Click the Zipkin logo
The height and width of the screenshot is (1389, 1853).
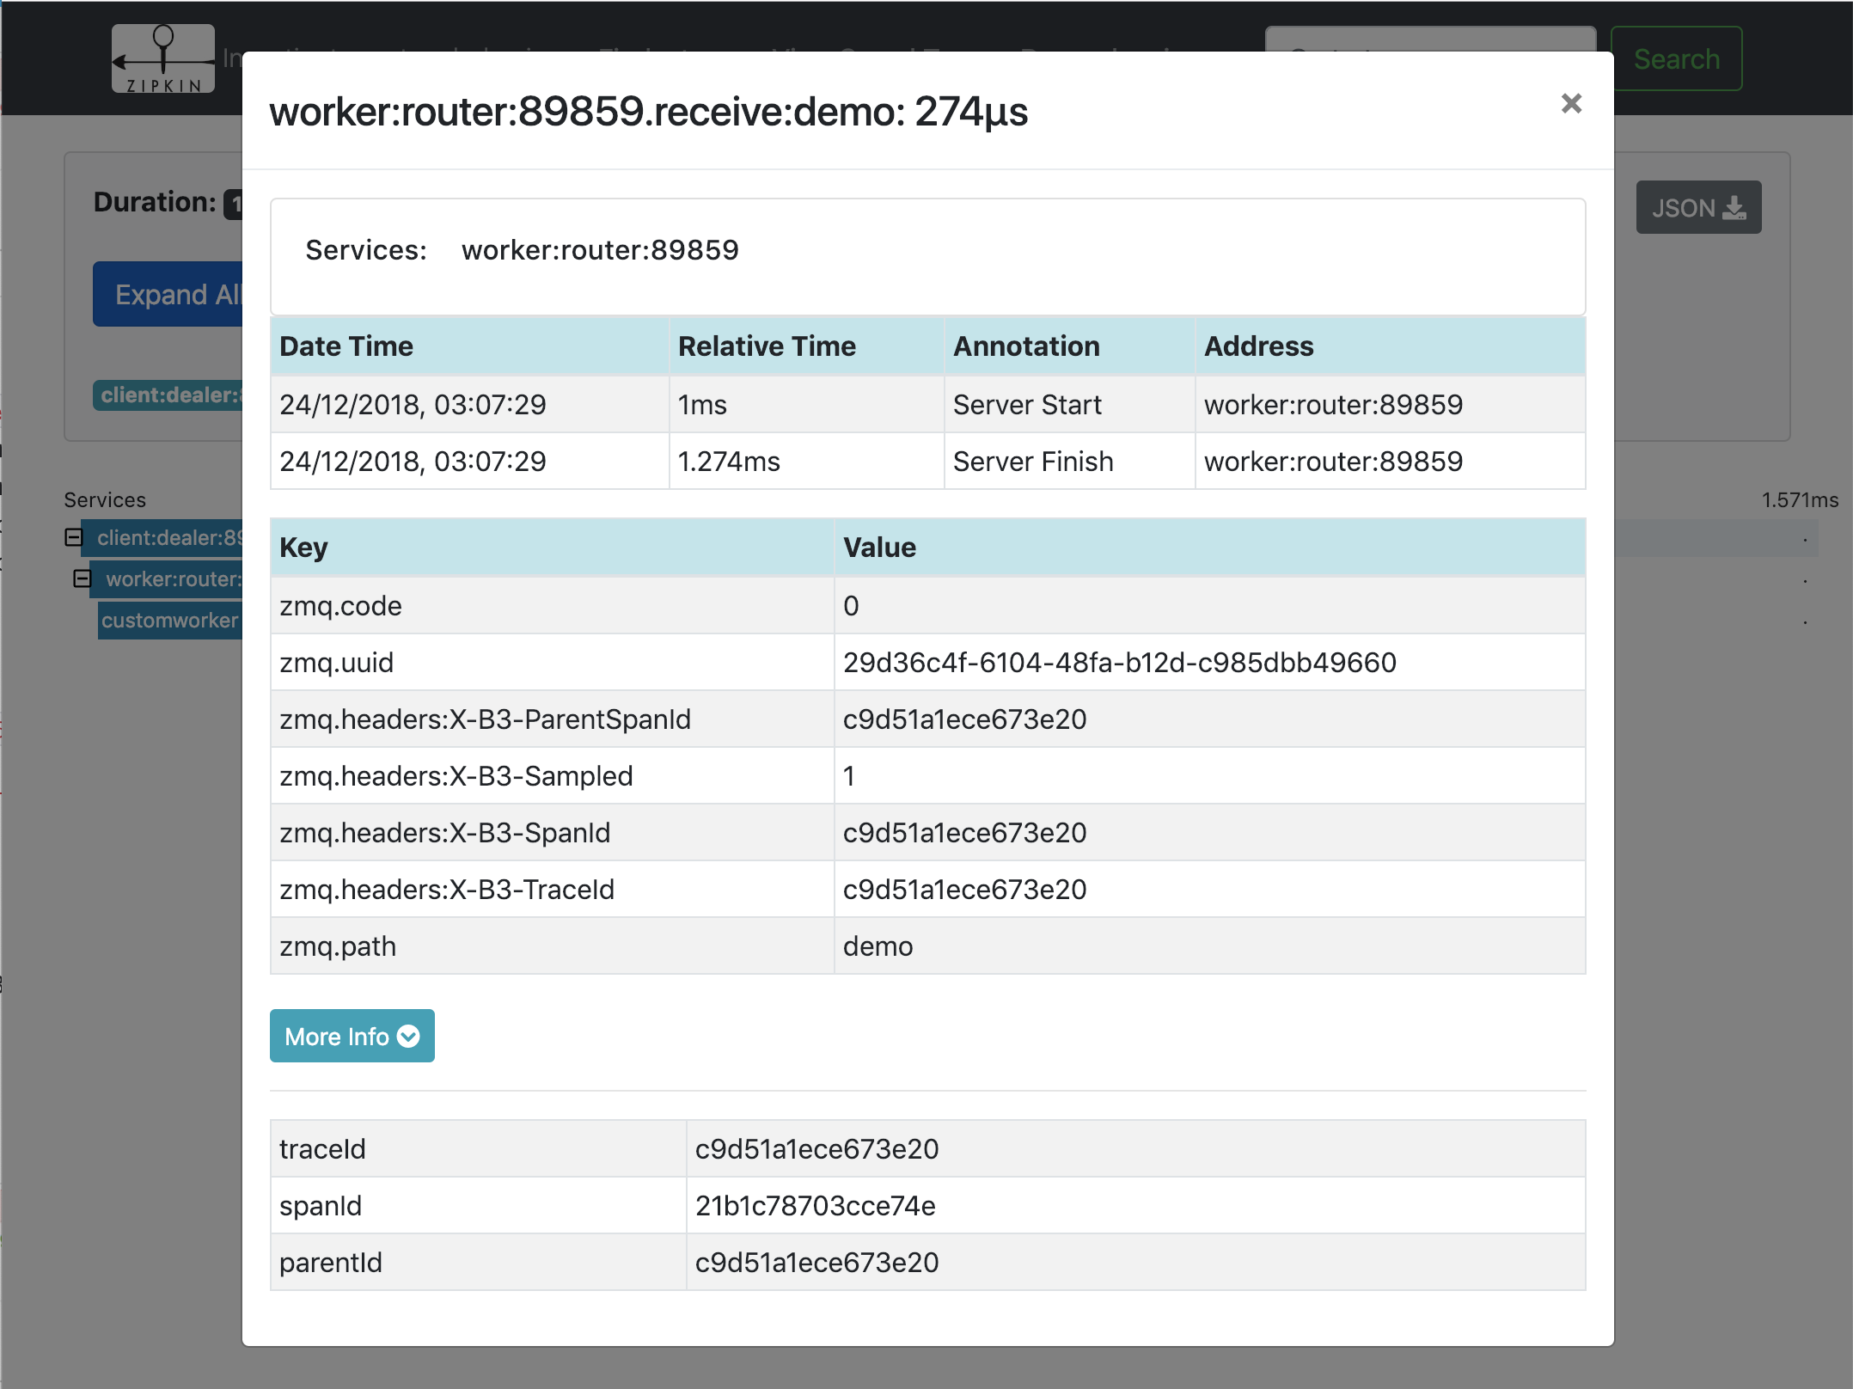click(163, 58)
